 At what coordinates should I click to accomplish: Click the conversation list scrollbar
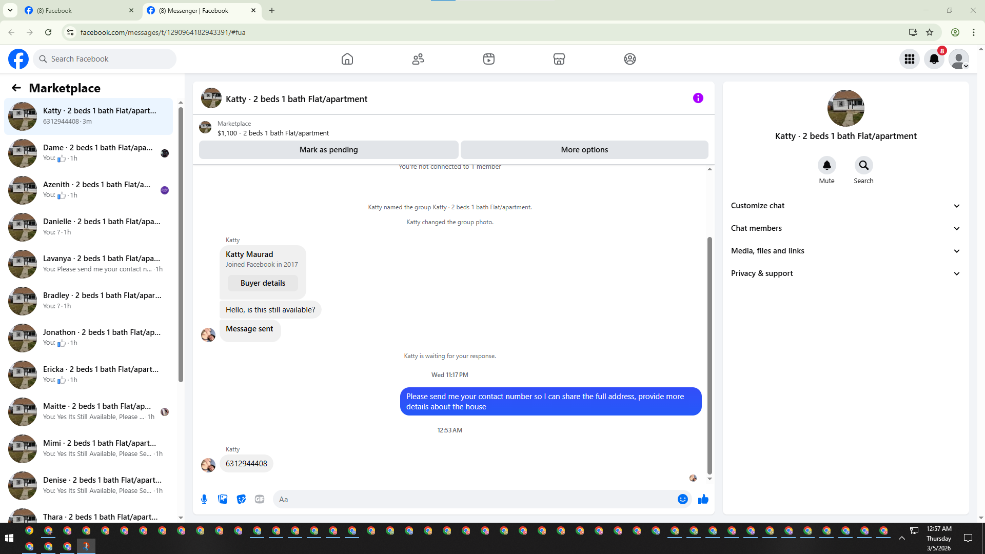coord(181,245)
